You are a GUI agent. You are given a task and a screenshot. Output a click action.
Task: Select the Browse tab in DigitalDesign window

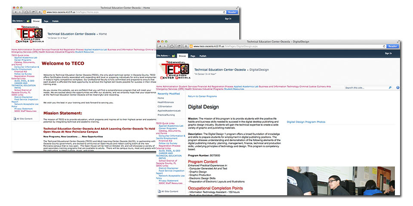[182, 56]
